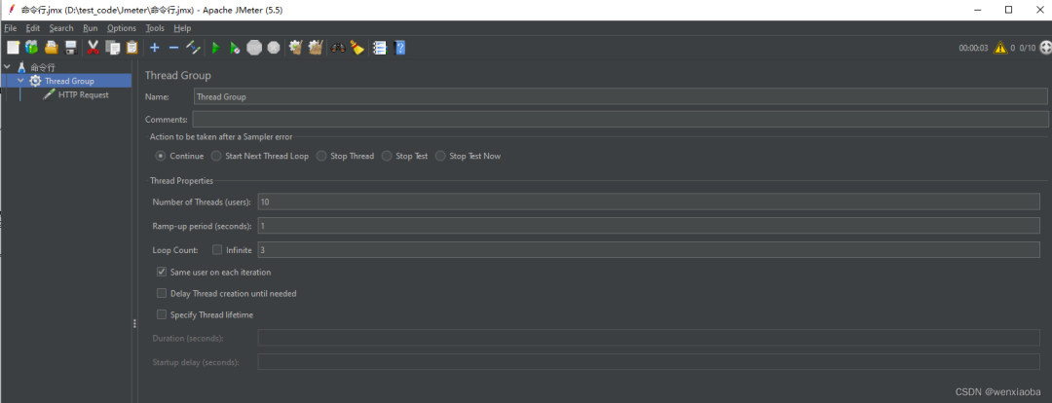Open Help via question mark icon
This screenshot has width=1052, height=403.
pyautogui.click(x=400, y=48)
